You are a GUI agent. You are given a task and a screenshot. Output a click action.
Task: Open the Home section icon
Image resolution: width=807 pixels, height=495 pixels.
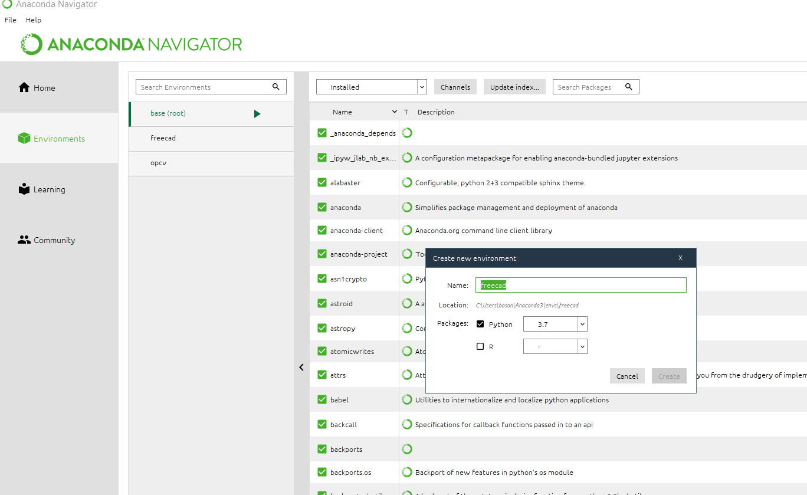(x=24, y=87)
